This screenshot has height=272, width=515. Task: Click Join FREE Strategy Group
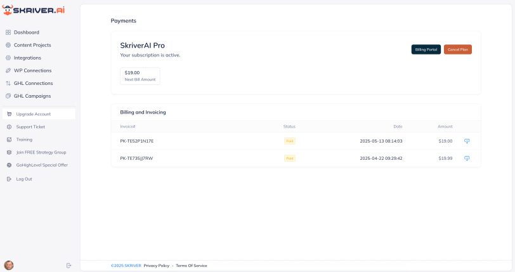[x=41, y=152]
